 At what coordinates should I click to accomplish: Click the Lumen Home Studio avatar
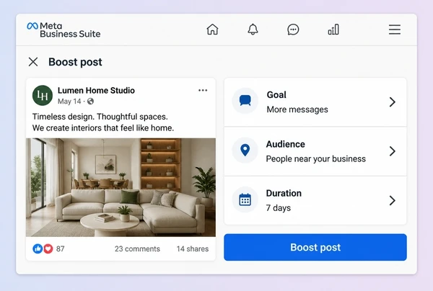[x=43, y=95]
